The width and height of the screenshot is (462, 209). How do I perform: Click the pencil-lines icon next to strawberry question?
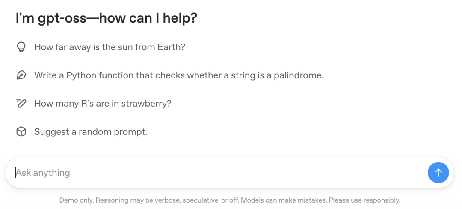coord(21,104)
